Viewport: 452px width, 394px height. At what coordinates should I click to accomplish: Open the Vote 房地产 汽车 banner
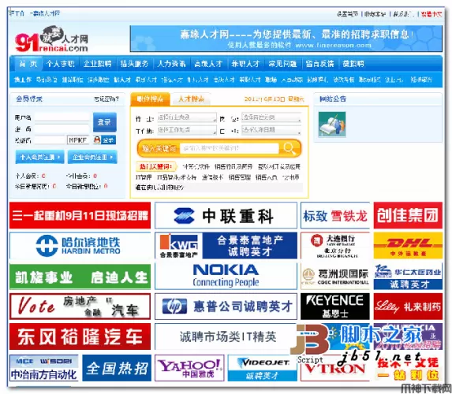click(80, 307)
